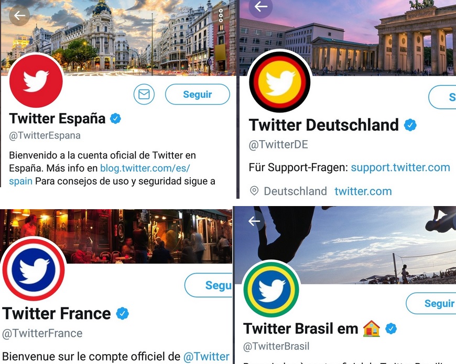Open support.twitter.com link in Deutschland bio
The height and width of the screenshot is (364, 456).
[x=400, y=167]
